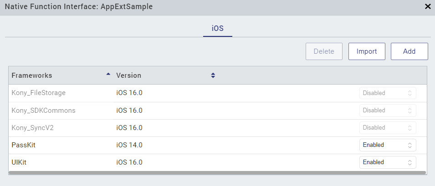Click the iOS 14.0 version cell for PassKit
The height and width of the screenshot is (186, 435).
pyautogui.click(x=129, y=145)
